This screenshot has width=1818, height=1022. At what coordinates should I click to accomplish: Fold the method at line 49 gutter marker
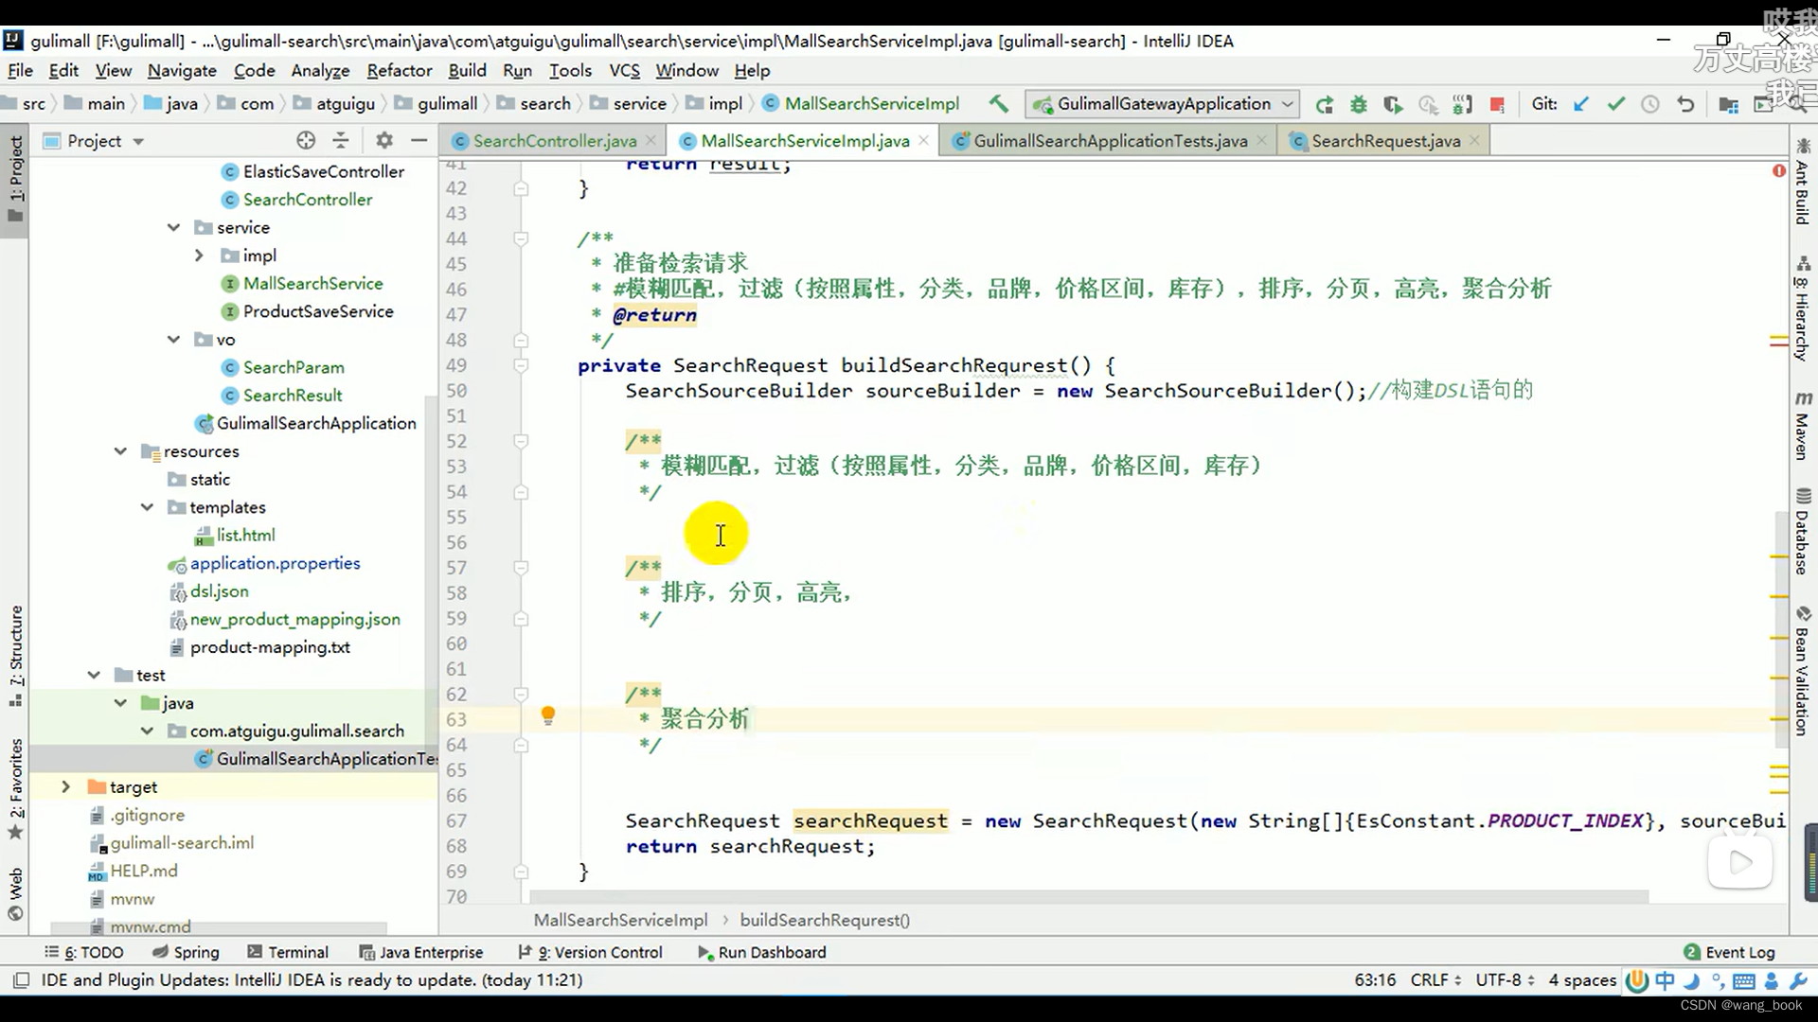coord(521,365)
